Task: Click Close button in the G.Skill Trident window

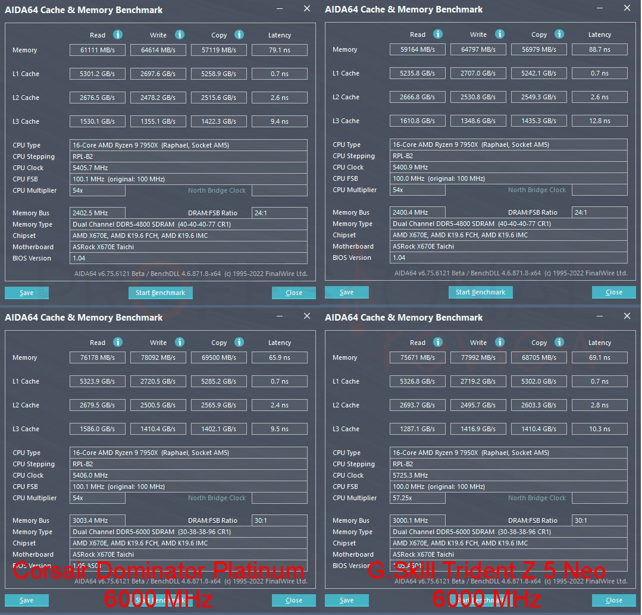Action: coord(614,600)
